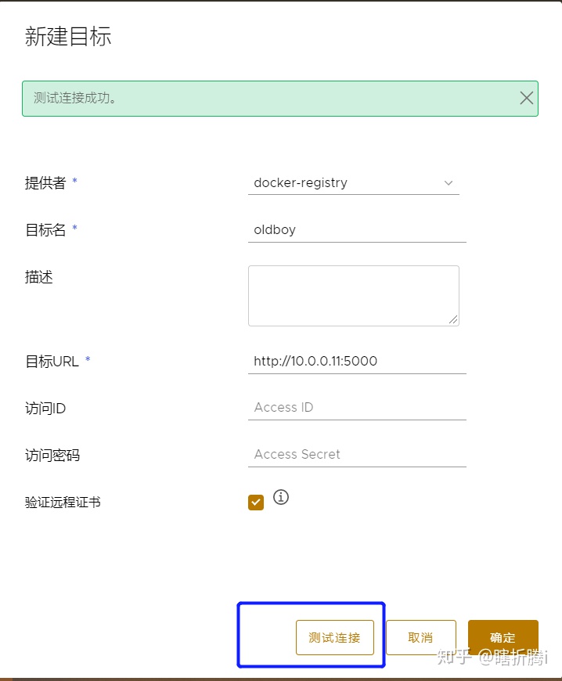The image size is (562, 681).
Task: Click the checkmark icon in the certificate checkbox
Action: pos(255,502)
